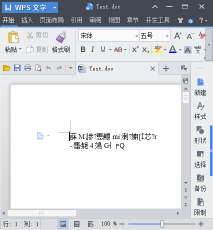Open a file with the folder icon
This screenshot has height=230, width=213.
[6, 68]
